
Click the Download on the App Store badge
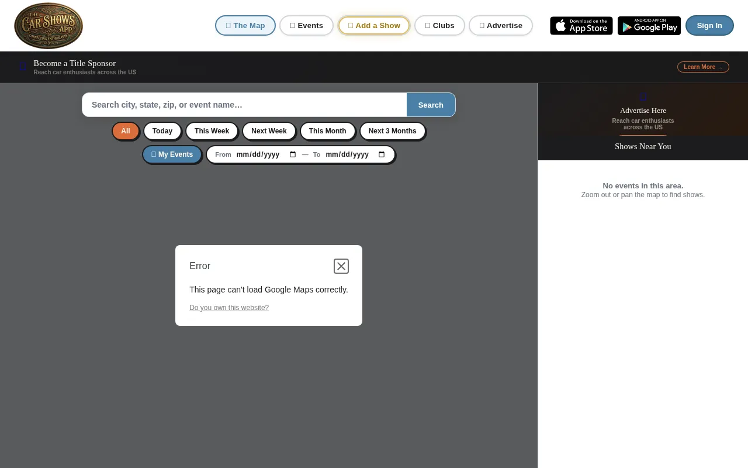point(581,26)
